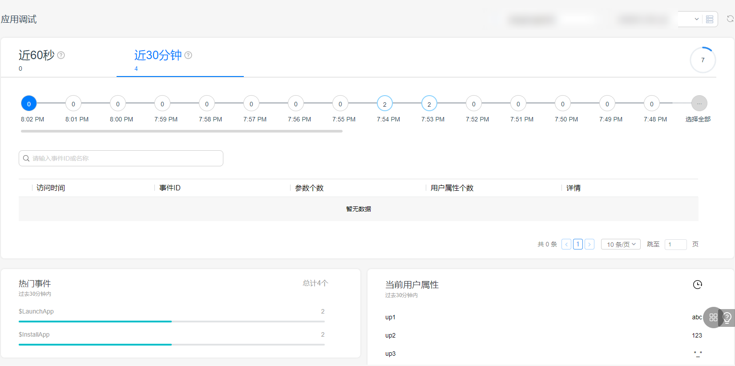Click the previous page arrow
Image resolution: width=735 pixels, height=366 pixels.
[x=566, y=244]
